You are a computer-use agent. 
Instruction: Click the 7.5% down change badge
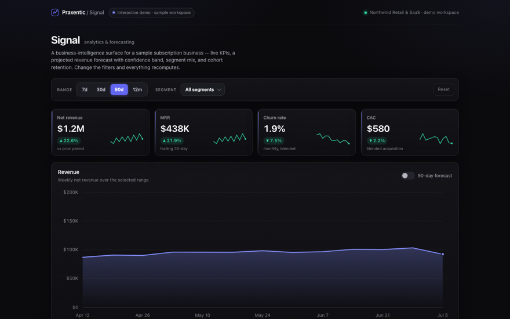274,140
